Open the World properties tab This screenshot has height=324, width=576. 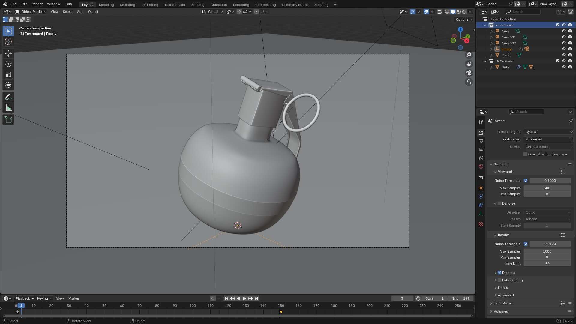481,166
